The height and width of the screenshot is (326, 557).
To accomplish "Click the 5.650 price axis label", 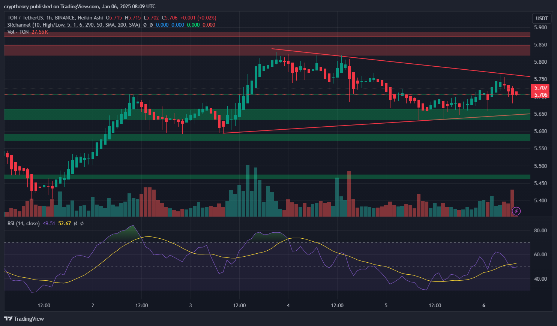I will coord(540,114).
